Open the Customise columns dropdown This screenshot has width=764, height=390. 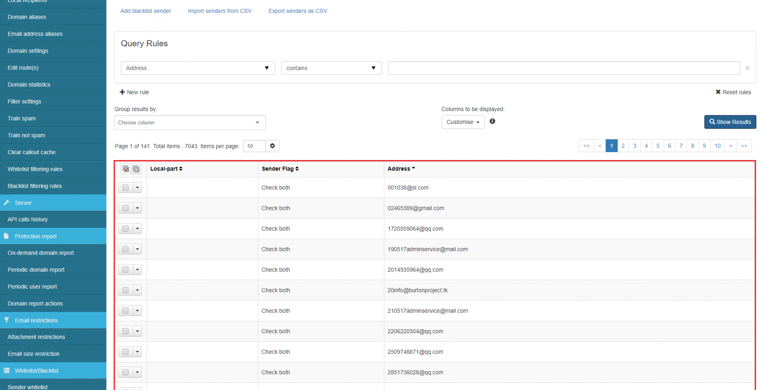463,122
